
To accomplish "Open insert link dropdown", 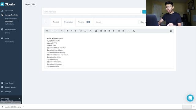I will [90, 31].
